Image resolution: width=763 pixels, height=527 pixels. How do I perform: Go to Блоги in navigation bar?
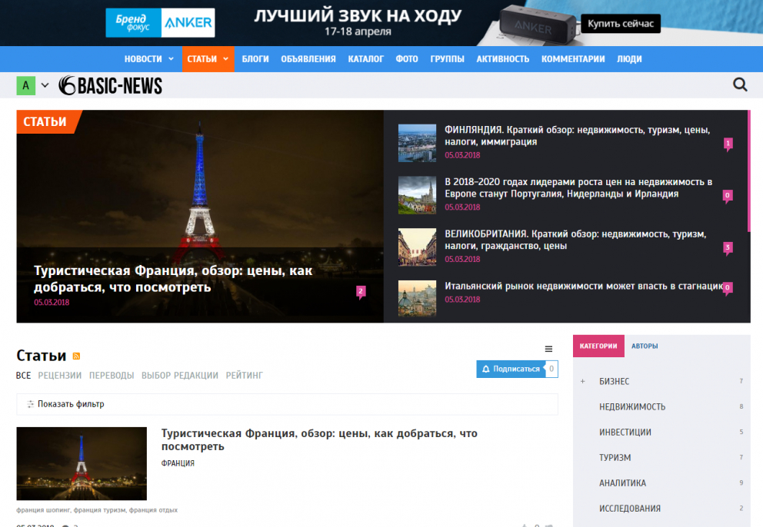(x=255, y=59)
